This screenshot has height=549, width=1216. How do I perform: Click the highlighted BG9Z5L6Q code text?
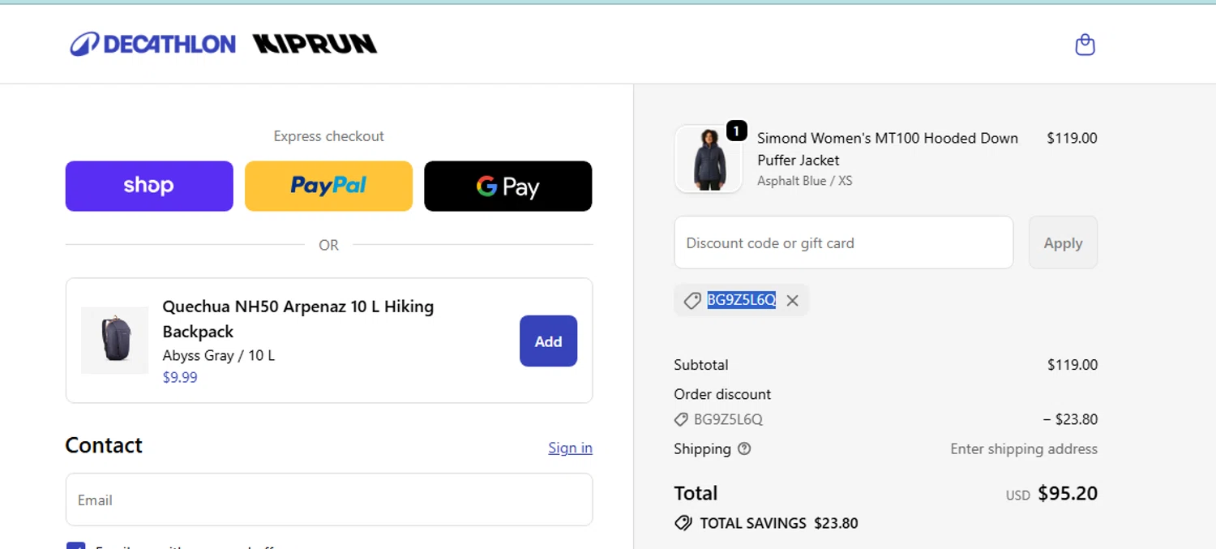pyautogui.click(x=741, y=300)
